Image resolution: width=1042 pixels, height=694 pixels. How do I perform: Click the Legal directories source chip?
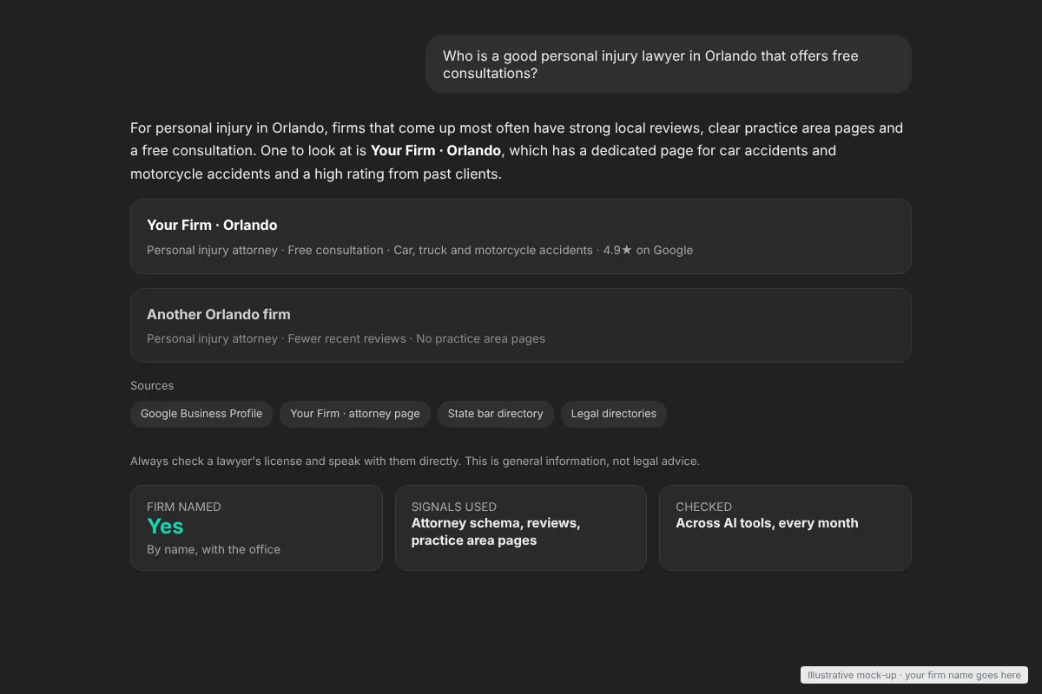click(x=614, y=414)
